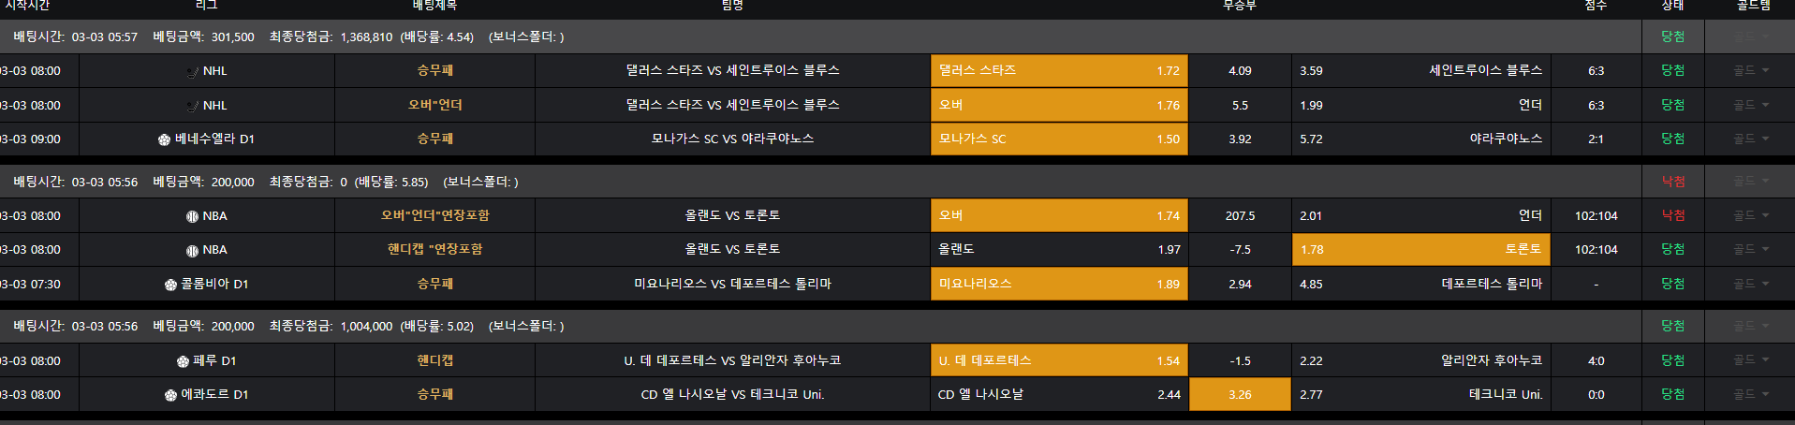Open the 골드 dropdown in CD 엘 나시오날 row
Viewport: 1795px width, 425px height.
(x=1749, y=394)
